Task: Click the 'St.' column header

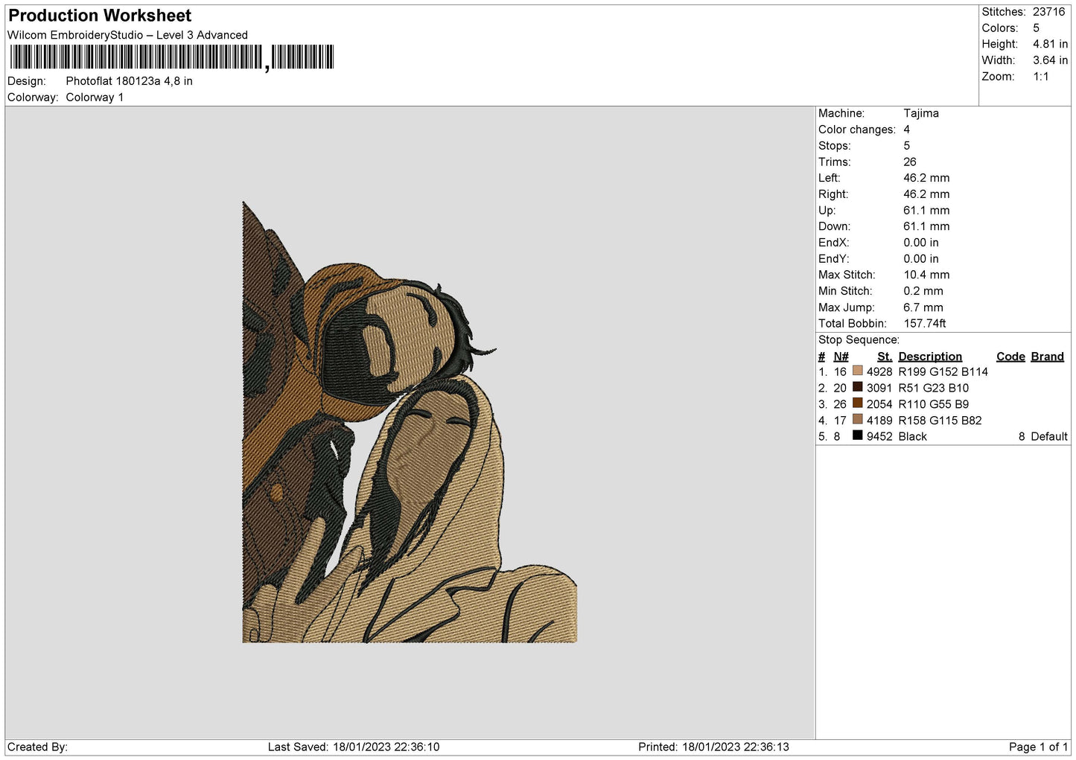Action: (x=884, y=357)
